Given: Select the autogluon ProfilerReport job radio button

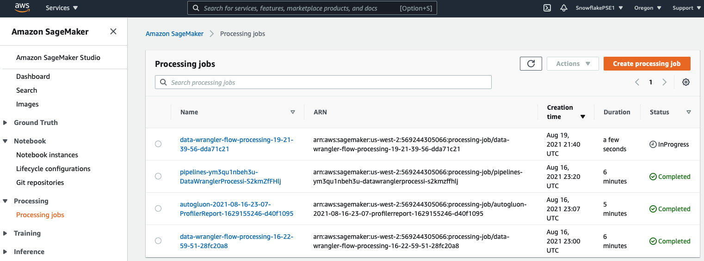Looking at the screenshot, I should point(158,208).
